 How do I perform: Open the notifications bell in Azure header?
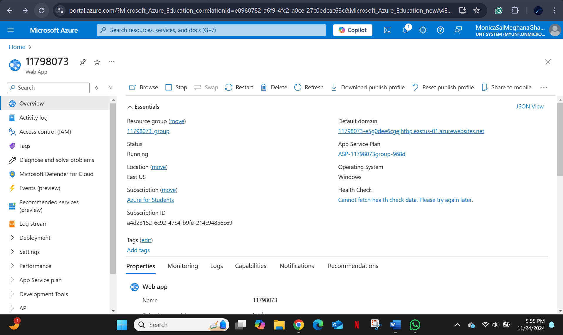[406, 30]
